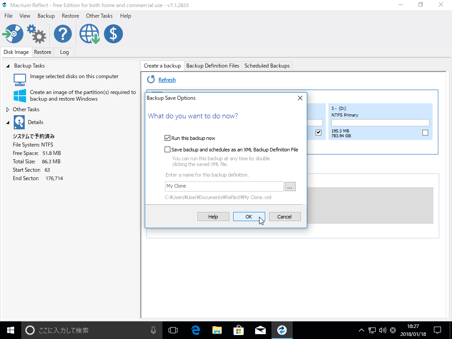
Task: Open File Explorer from taskbar
Action: tap(217, 330)
